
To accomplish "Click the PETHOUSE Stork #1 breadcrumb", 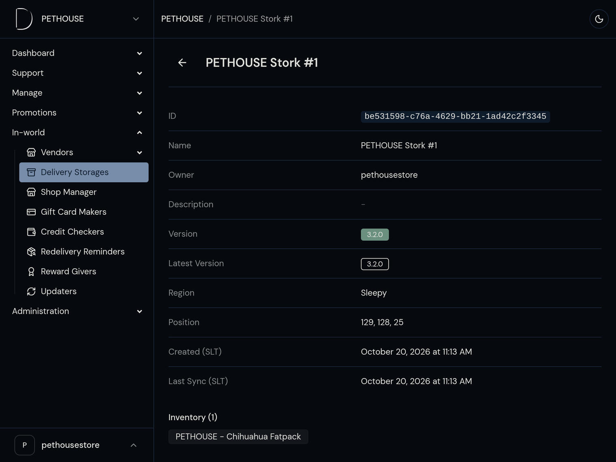I will point(255,19).
